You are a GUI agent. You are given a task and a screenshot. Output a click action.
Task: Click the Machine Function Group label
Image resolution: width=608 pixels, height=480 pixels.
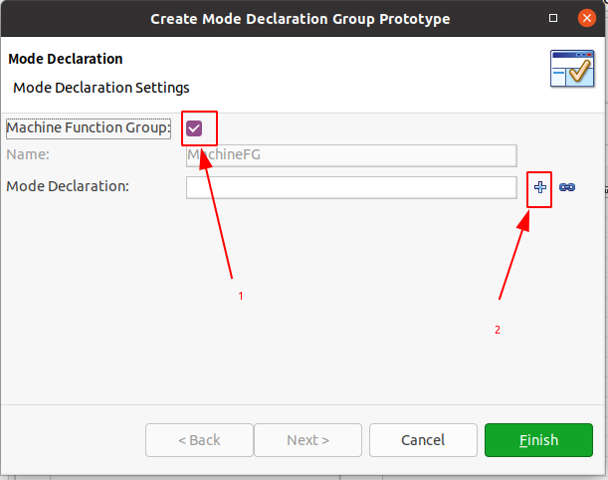89,128
